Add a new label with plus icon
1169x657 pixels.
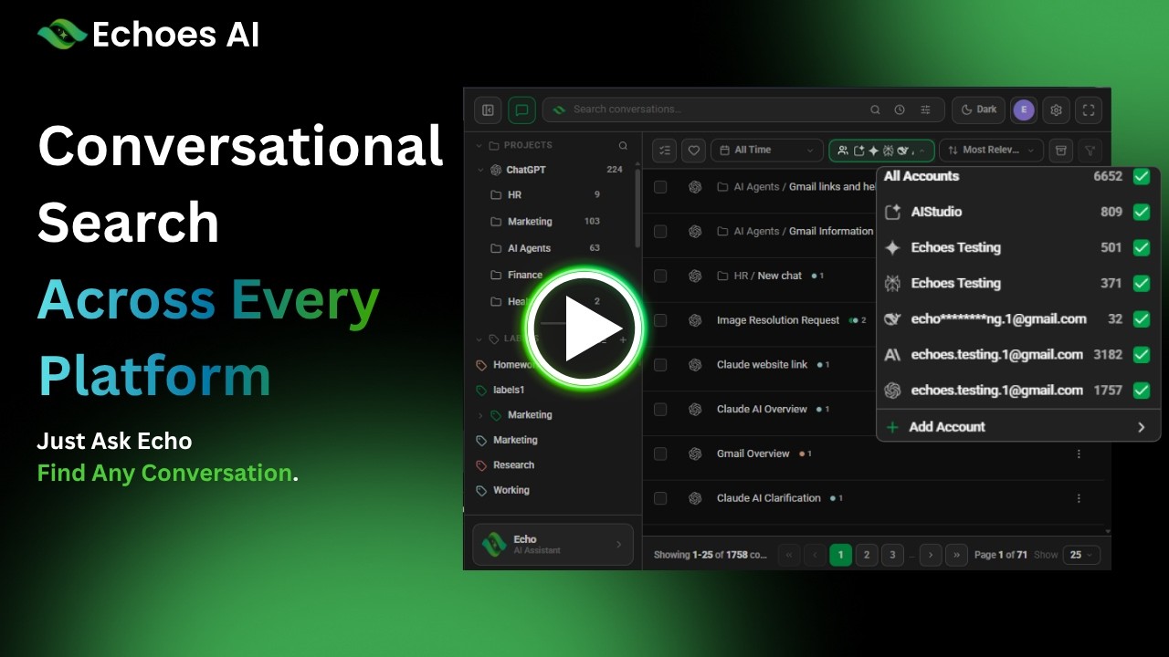pos(623,339)
